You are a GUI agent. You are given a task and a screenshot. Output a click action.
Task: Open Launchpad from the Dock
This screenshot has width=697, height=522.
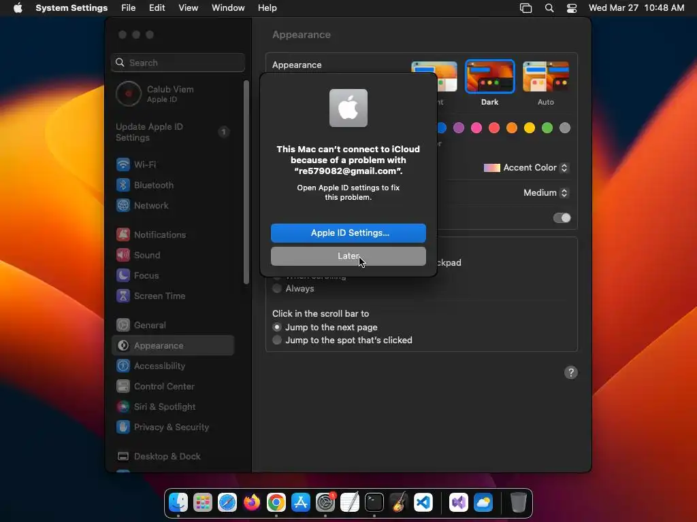point(203,502)
